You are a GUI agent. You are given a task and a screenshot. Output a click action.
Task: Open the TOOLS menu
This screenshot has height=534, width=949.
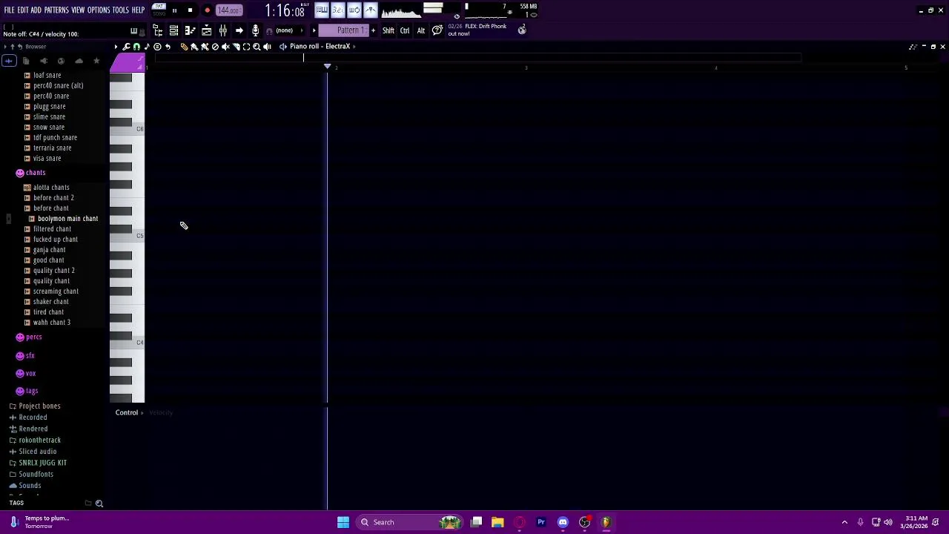[x=121, y=10]
